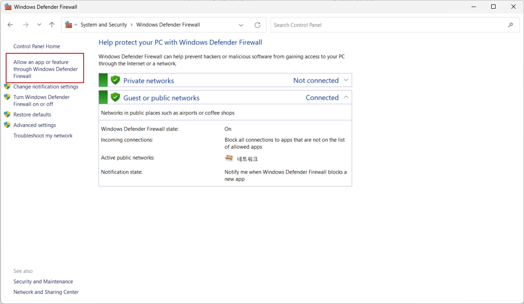Click Restore defaults link
This screenshot has height=304, width=524.
point(32,115)
